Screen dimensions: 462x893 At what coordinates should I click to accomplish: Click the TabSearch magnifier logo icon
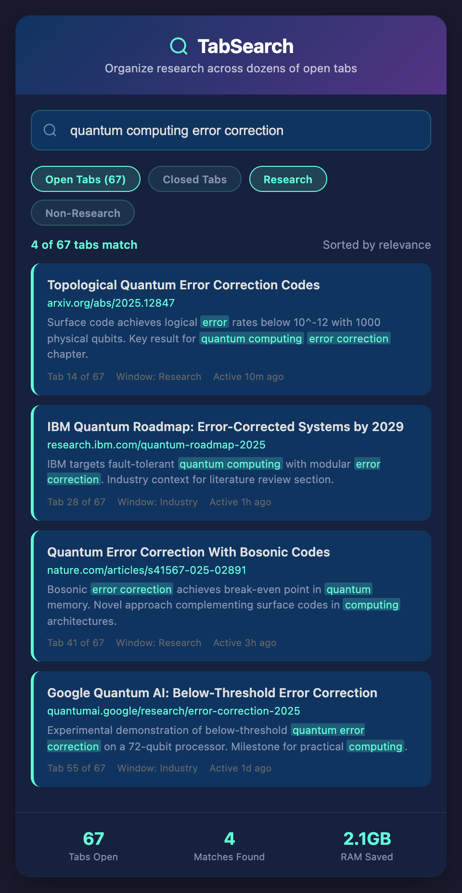click(179, 46)
